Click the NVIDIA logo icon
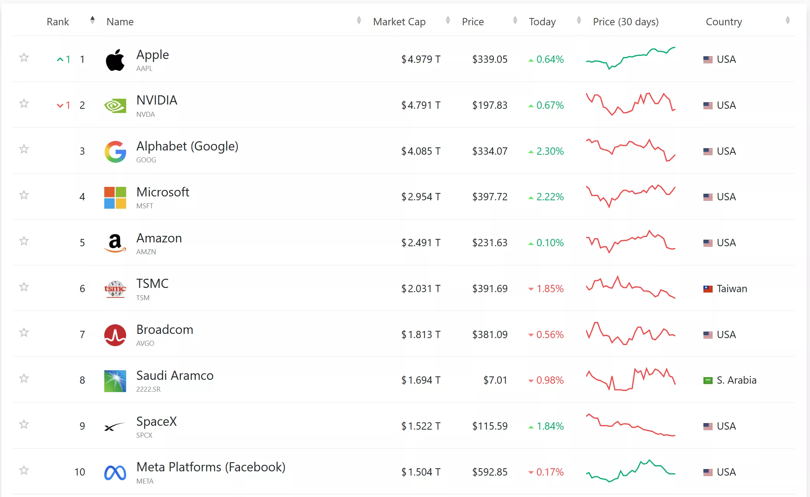The width and height of the screenshot is (810, 497). 115,106
